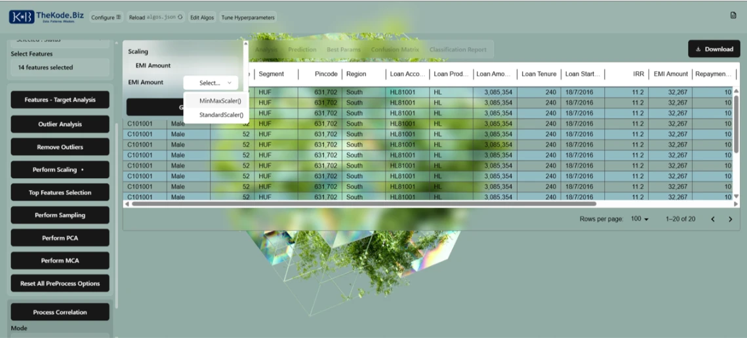Download the data table
Screen dimensions: 747x338
pos(714,49)
